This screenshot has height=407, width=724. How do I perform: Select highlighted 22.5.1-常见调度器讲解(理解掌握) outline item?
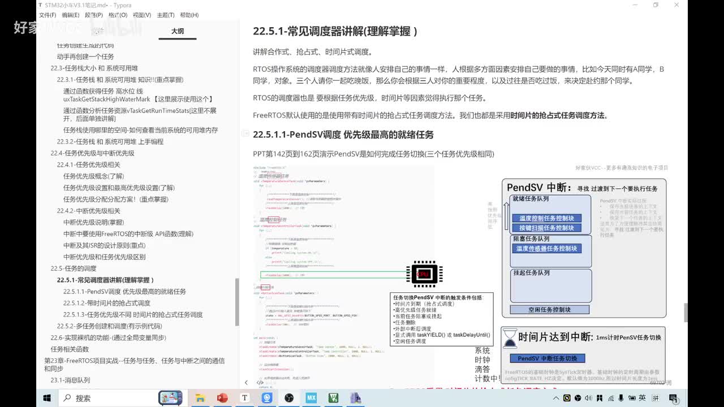(x=105, y=280)
